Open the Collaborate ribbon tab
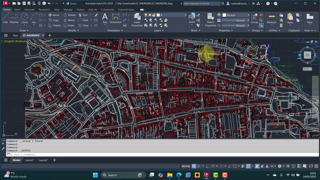The height and width of the screenshot is (180, 320). 107,9
